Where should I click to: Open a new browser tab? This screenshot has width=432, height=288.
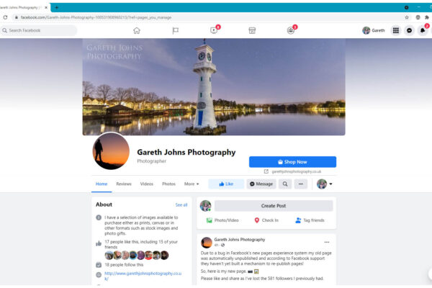point(56,7)
